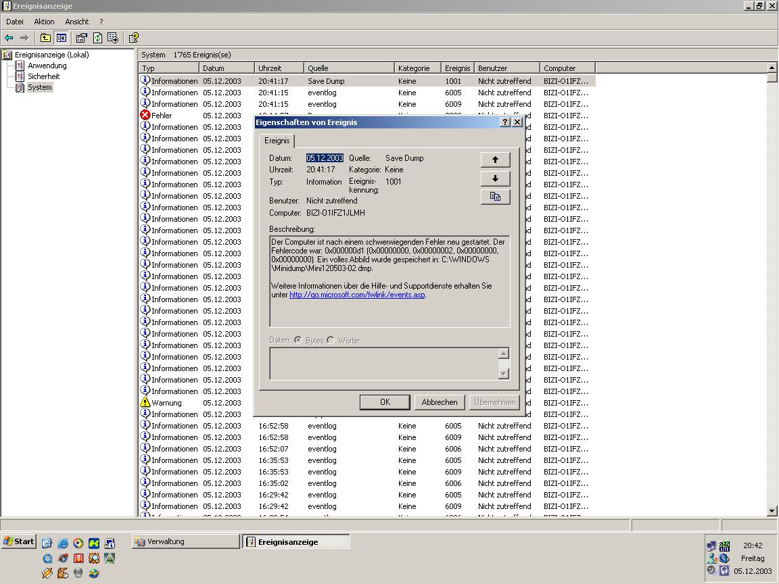Toggle the console tree pane icon
This screenshot has height=584, width=779.
tap(62, 38)
